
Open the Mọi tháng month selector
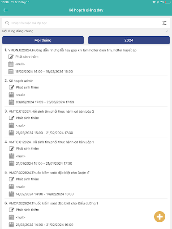click(43, 40)
